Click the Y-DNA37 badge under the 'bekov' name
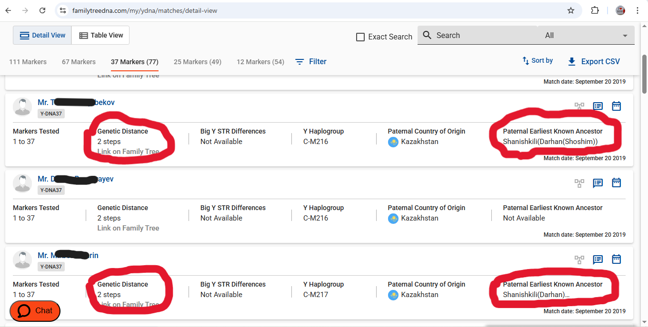 point(51,114)
